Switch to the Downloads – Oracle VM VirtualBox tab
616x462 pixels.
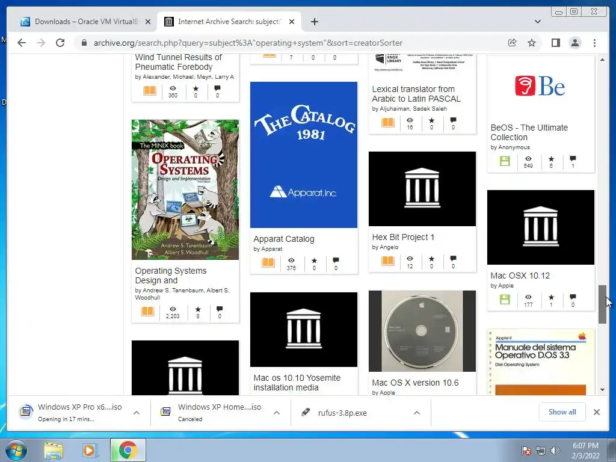[x=85, y=22]
